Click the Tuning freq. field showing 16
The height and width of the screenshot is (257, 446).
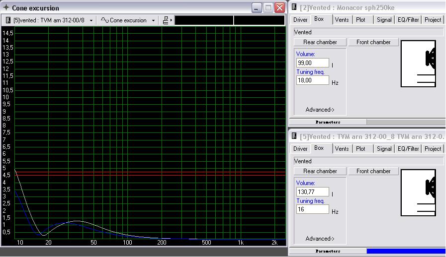click(313, 209)
